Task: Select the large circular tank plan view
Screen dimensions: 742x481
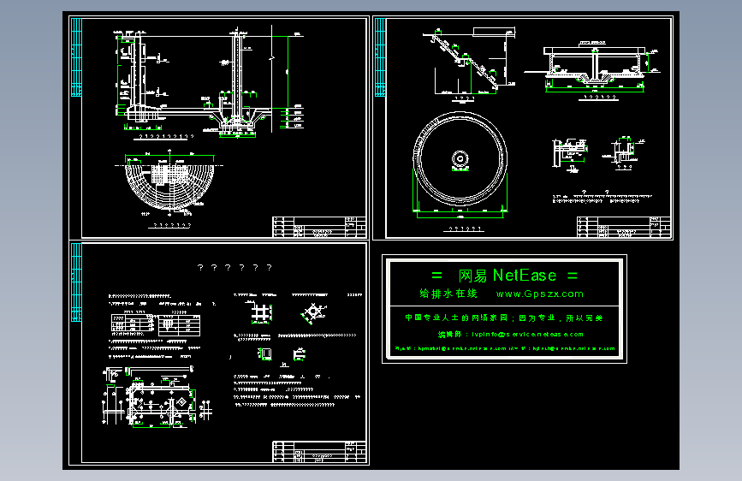Action: pos(460,159)
